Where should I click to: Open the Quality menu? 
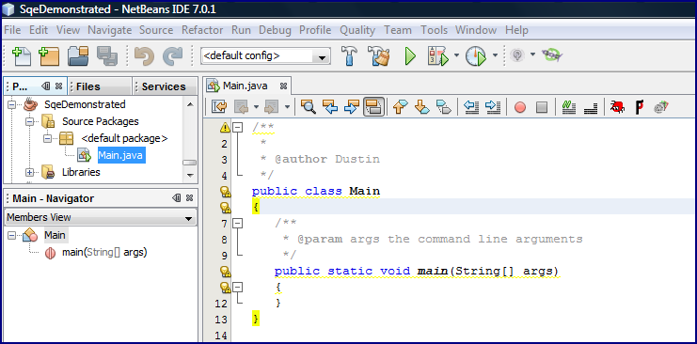[x=357, y=30]
